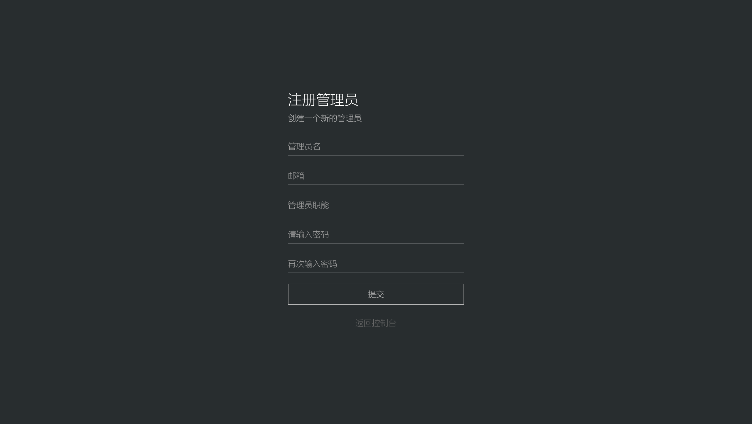
Task: Click the 邮箱 placeholder label
Action: [x=296, y=176]
